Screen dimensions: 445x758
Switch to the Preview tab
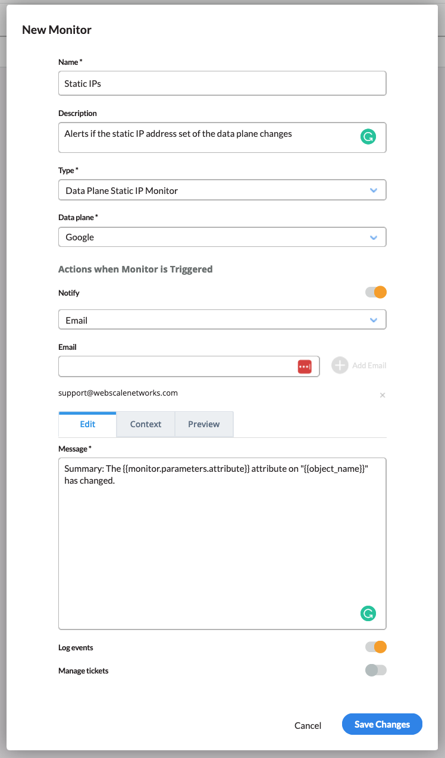(203, 424)
